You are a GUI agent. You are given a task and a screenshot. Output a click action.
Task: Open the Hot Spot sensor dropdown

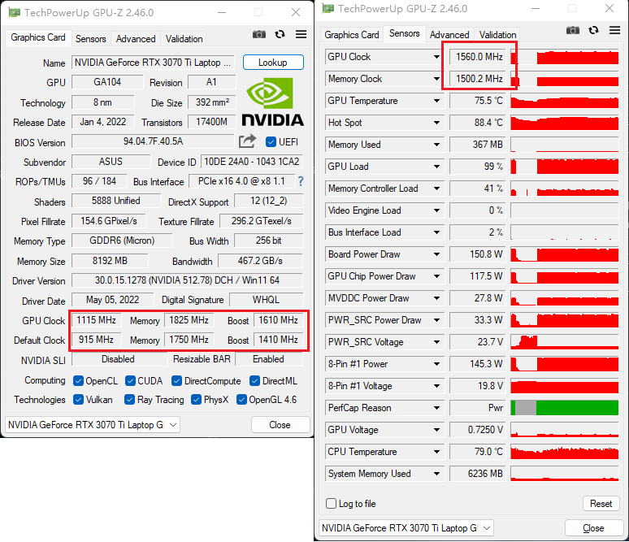436,123
